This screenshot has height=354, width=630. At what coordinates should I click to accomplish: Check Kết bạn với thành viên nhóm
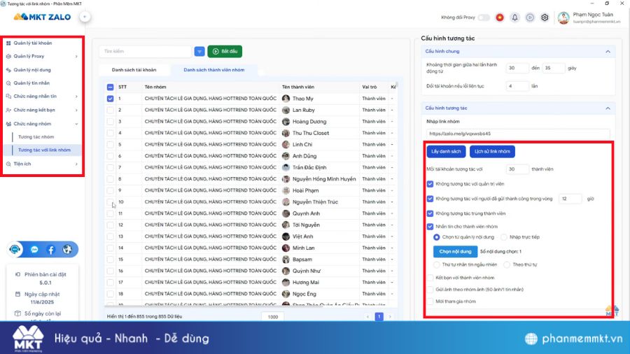430,278
